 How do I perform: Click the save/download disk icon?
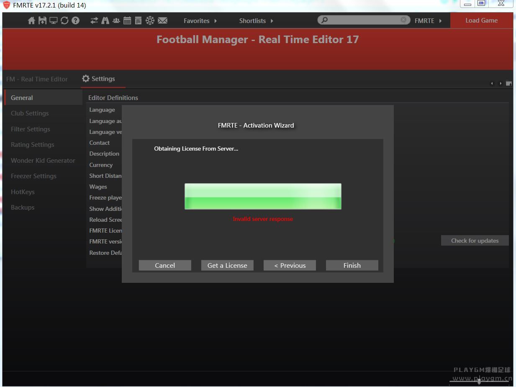coord(42,21)
